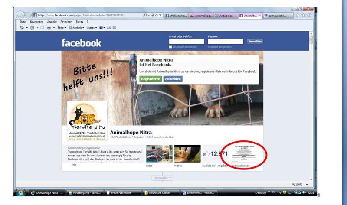Image resolution: width=347 pixels, height=205 pixels.
Task: Click the blue Help question mark icon
Action: [x=101, y=28]
